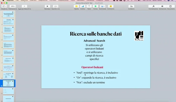Insert a chart with Grafico icon
The width and height of the screenshot is (176, 102).
(x=83, y=6)
